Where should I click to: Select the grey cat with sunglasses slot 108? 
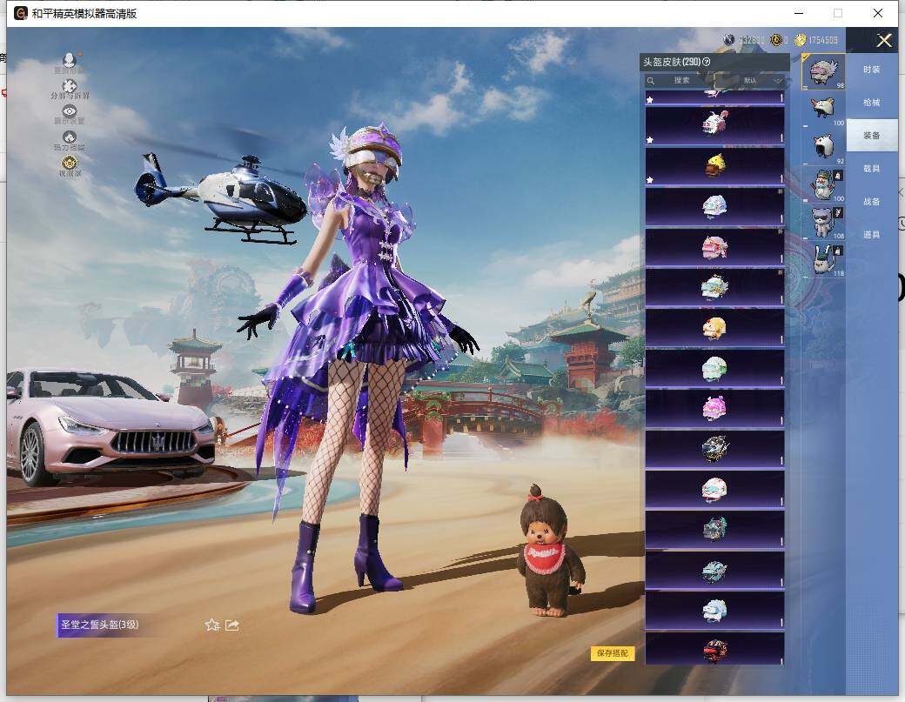pyautogui.click(x=823, y=223)
